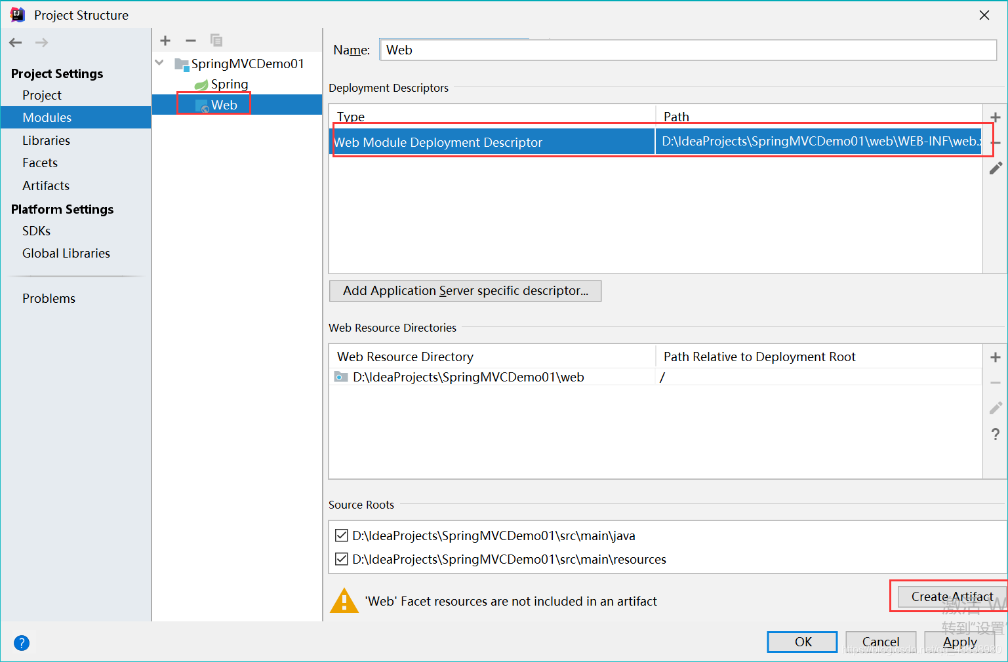Click the Cancel button

coord(881,642)
